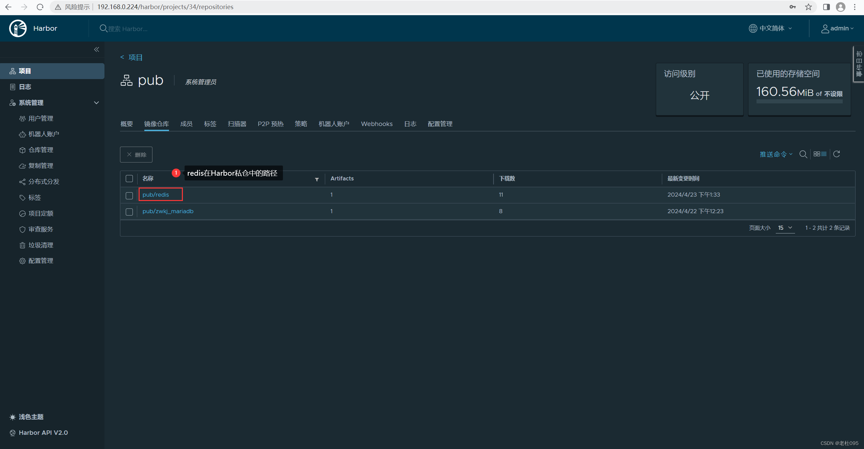Open the admin user dropdown
Image resolution: width=864 pixels, height=449 pixels.
pos(837,28)
